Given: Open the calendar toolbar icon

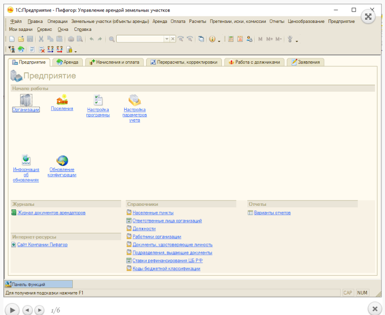Looking at the screenshot, I should tap(240, 39).
